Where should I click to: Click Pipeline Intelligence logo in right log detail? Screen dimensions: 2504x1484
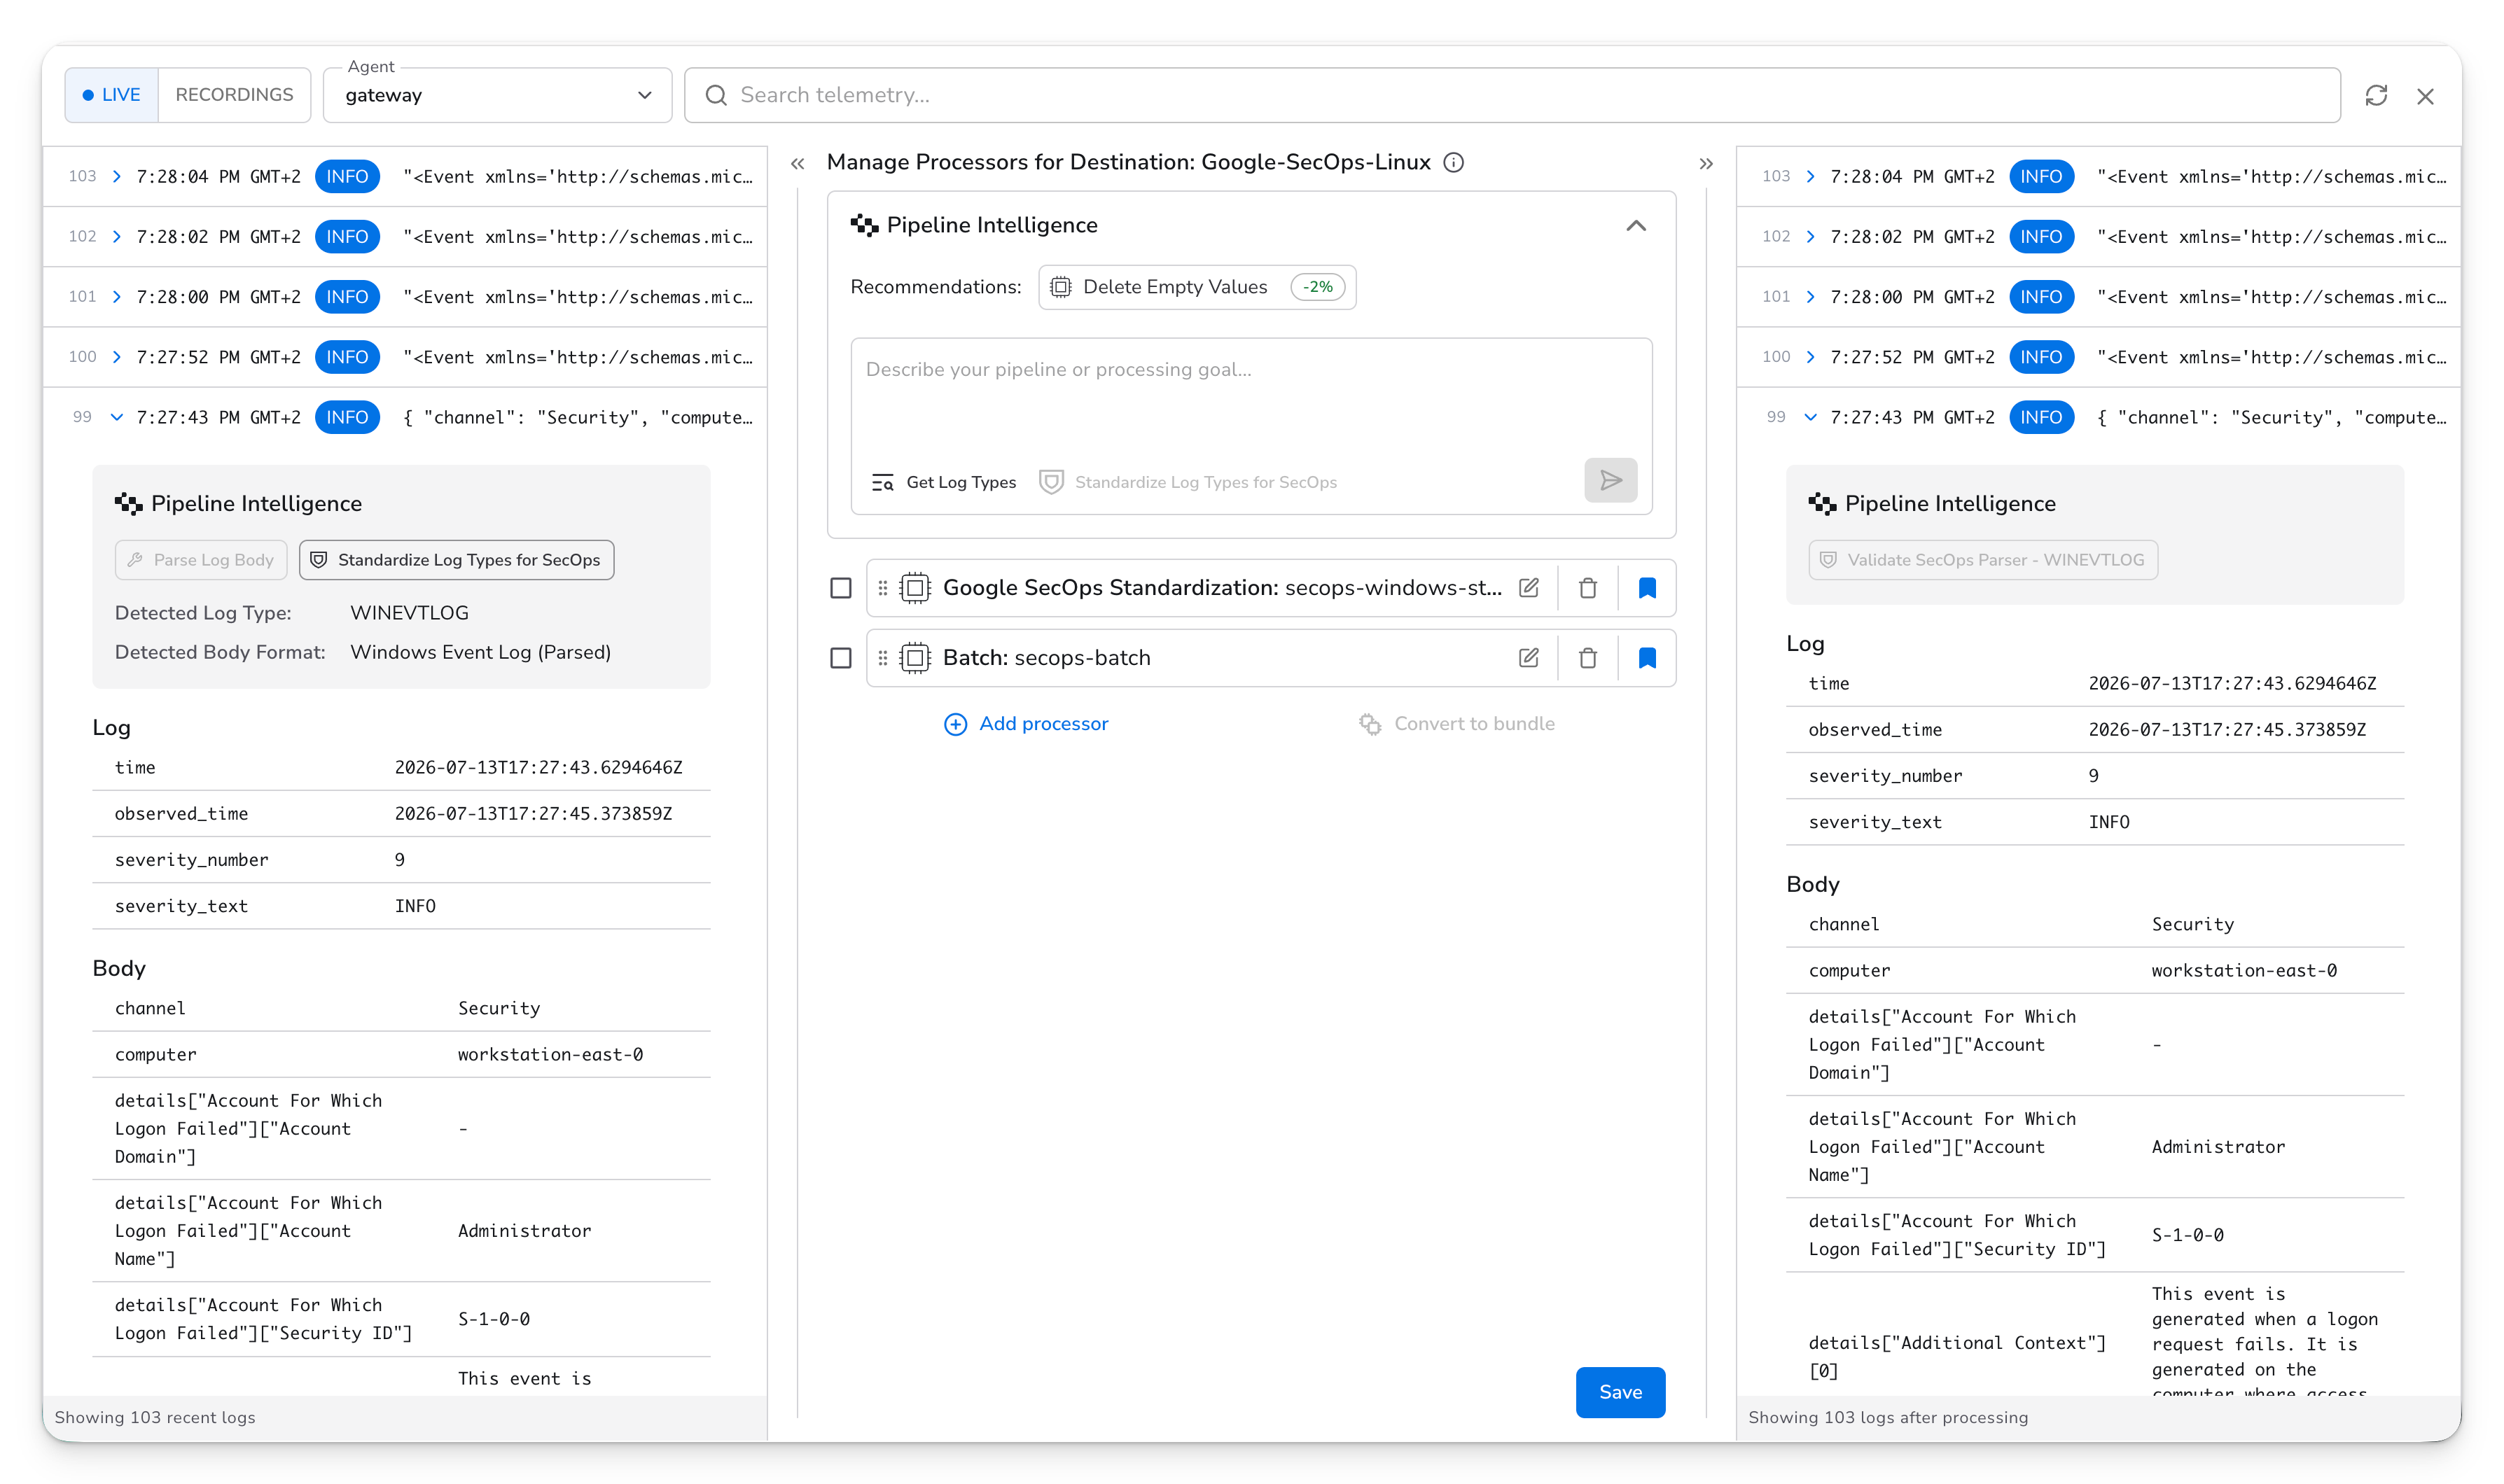pyautogui.click(x=1822, y=504)
